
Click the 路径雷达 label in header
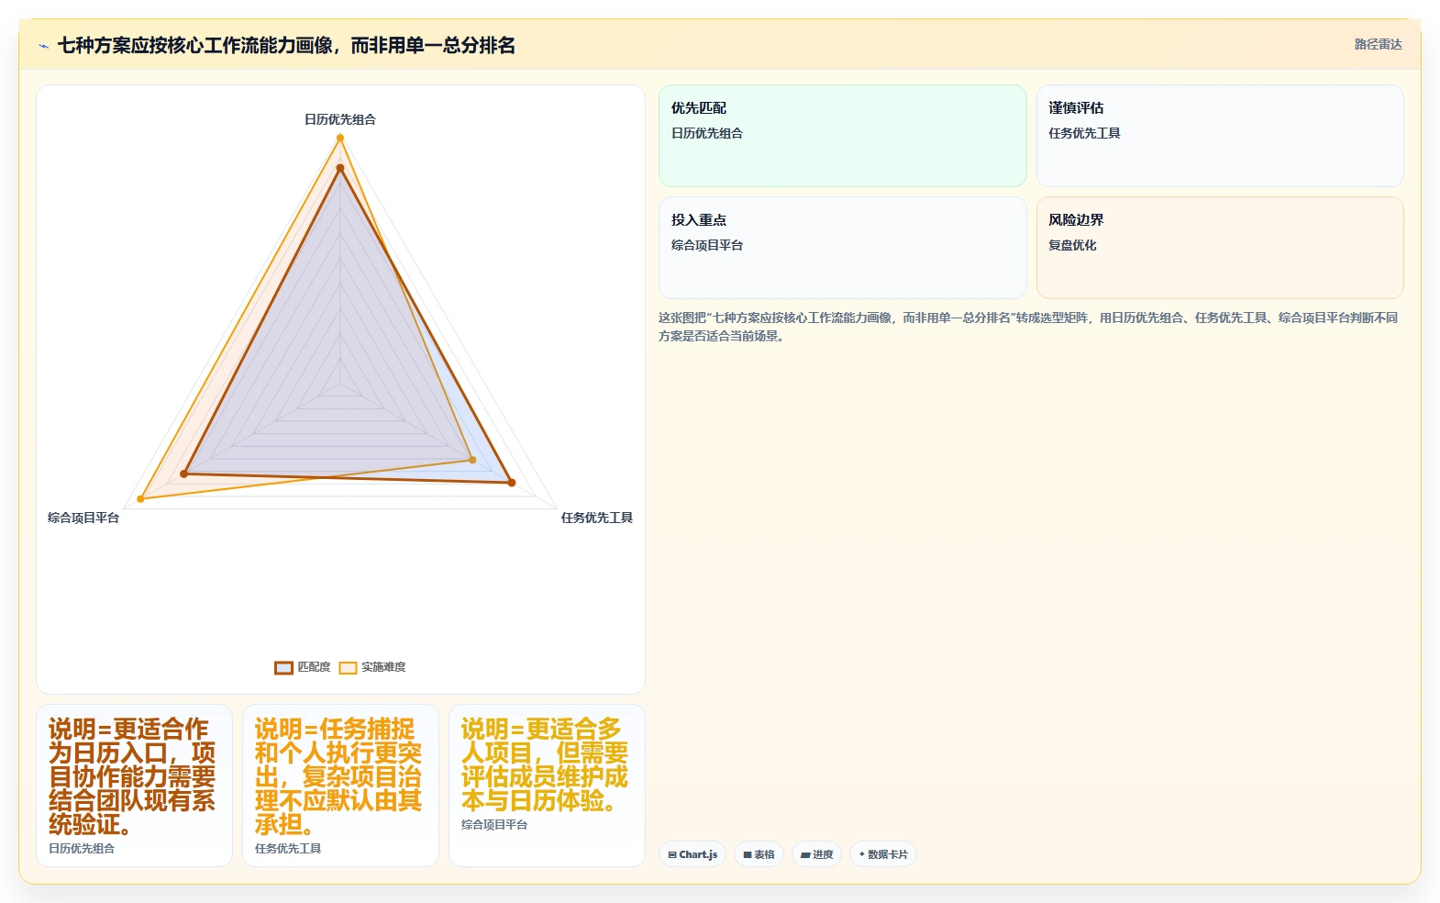pos(1378,44)
